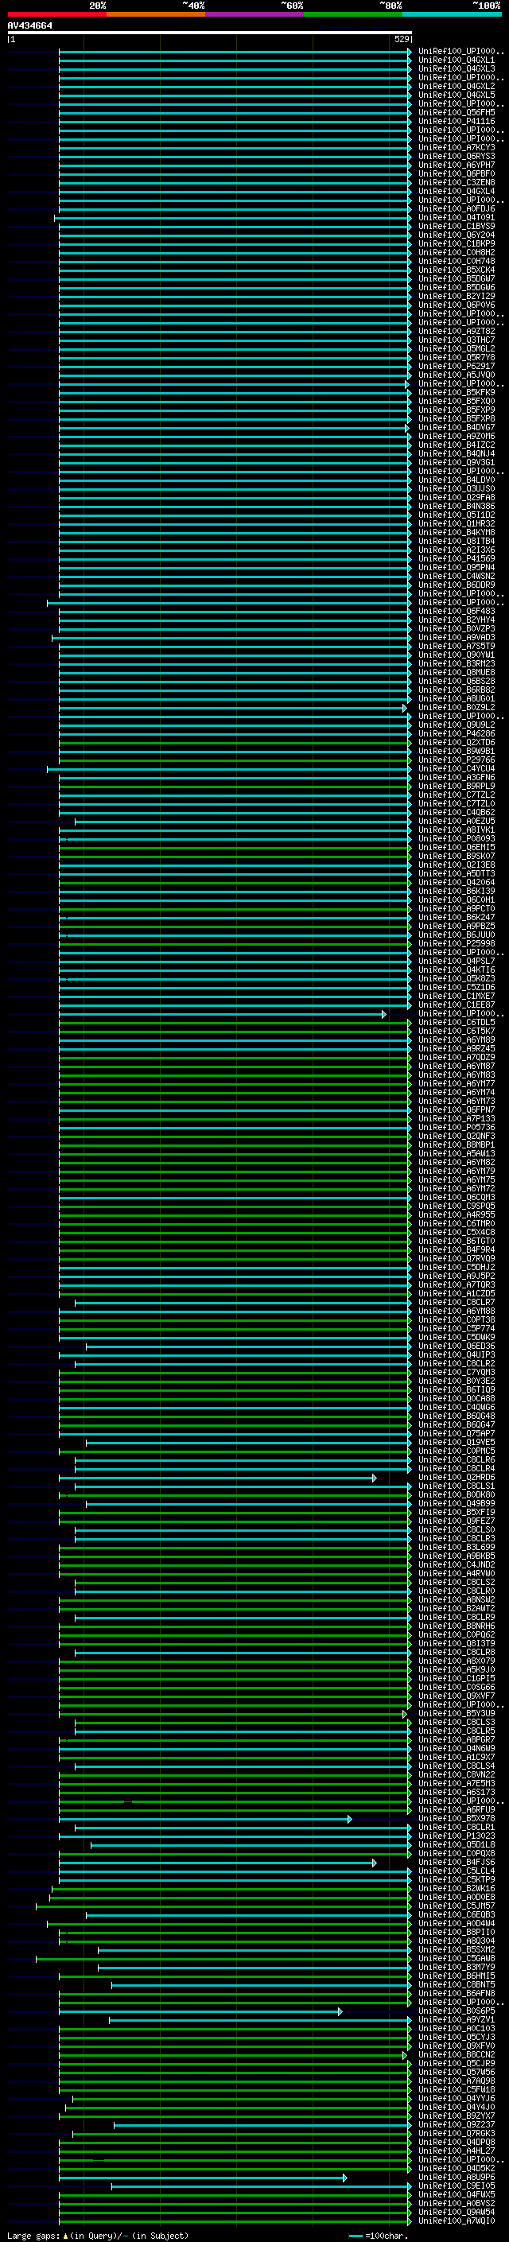Click the orange ~40% identity legend segment

click(x=156, y=14)
